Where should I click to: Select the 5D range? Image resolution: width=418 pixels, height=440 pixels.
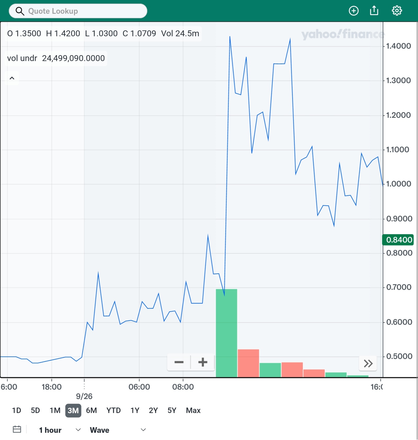35,410
